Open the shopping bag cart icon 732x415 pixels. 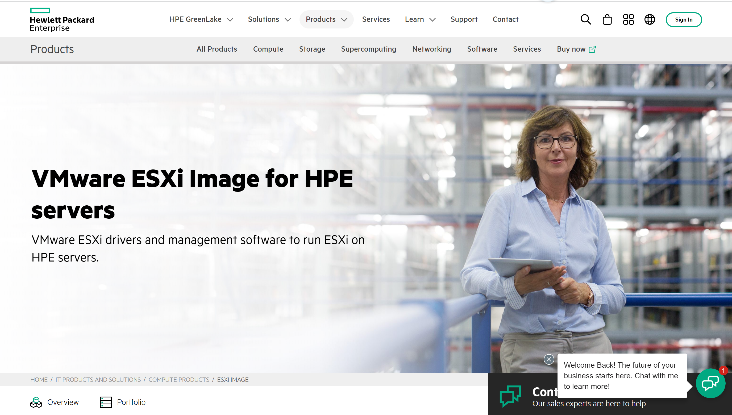607,19
